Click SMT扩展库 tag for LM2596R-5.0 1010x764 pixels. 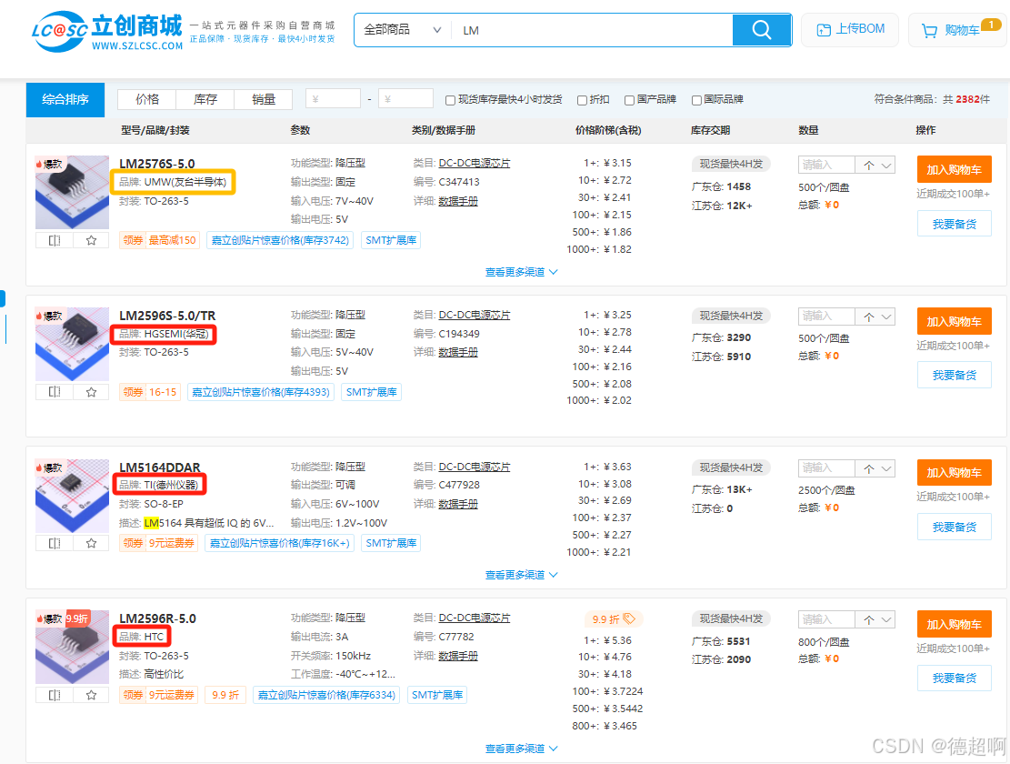[437, 695]
